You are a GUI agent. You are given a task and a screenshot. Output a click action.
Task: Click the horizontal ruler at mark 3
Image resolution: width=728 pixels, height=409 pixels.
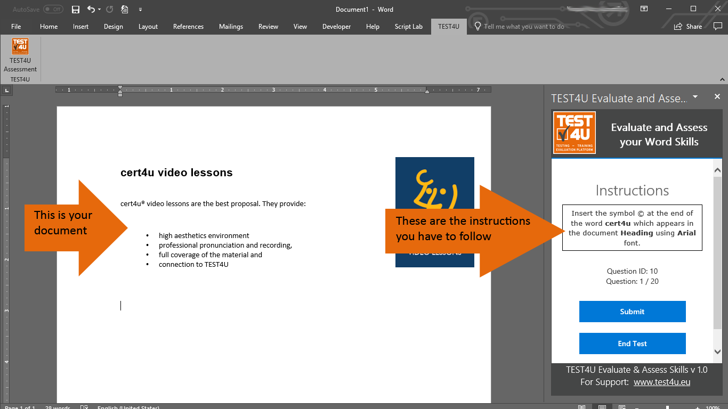pyautogui.click(x=273, y=89)
